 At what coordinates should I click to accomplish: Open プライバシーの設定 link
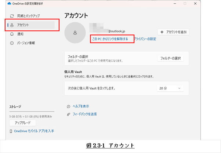(145, 39)
